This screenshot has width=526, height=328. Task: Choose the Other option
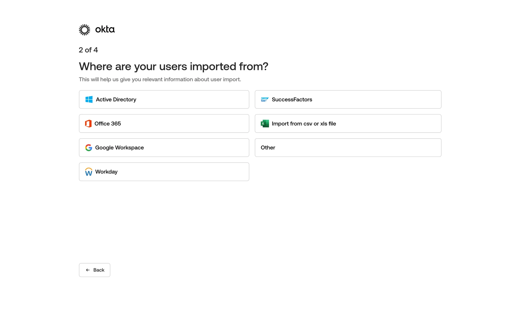pos(348,148)
